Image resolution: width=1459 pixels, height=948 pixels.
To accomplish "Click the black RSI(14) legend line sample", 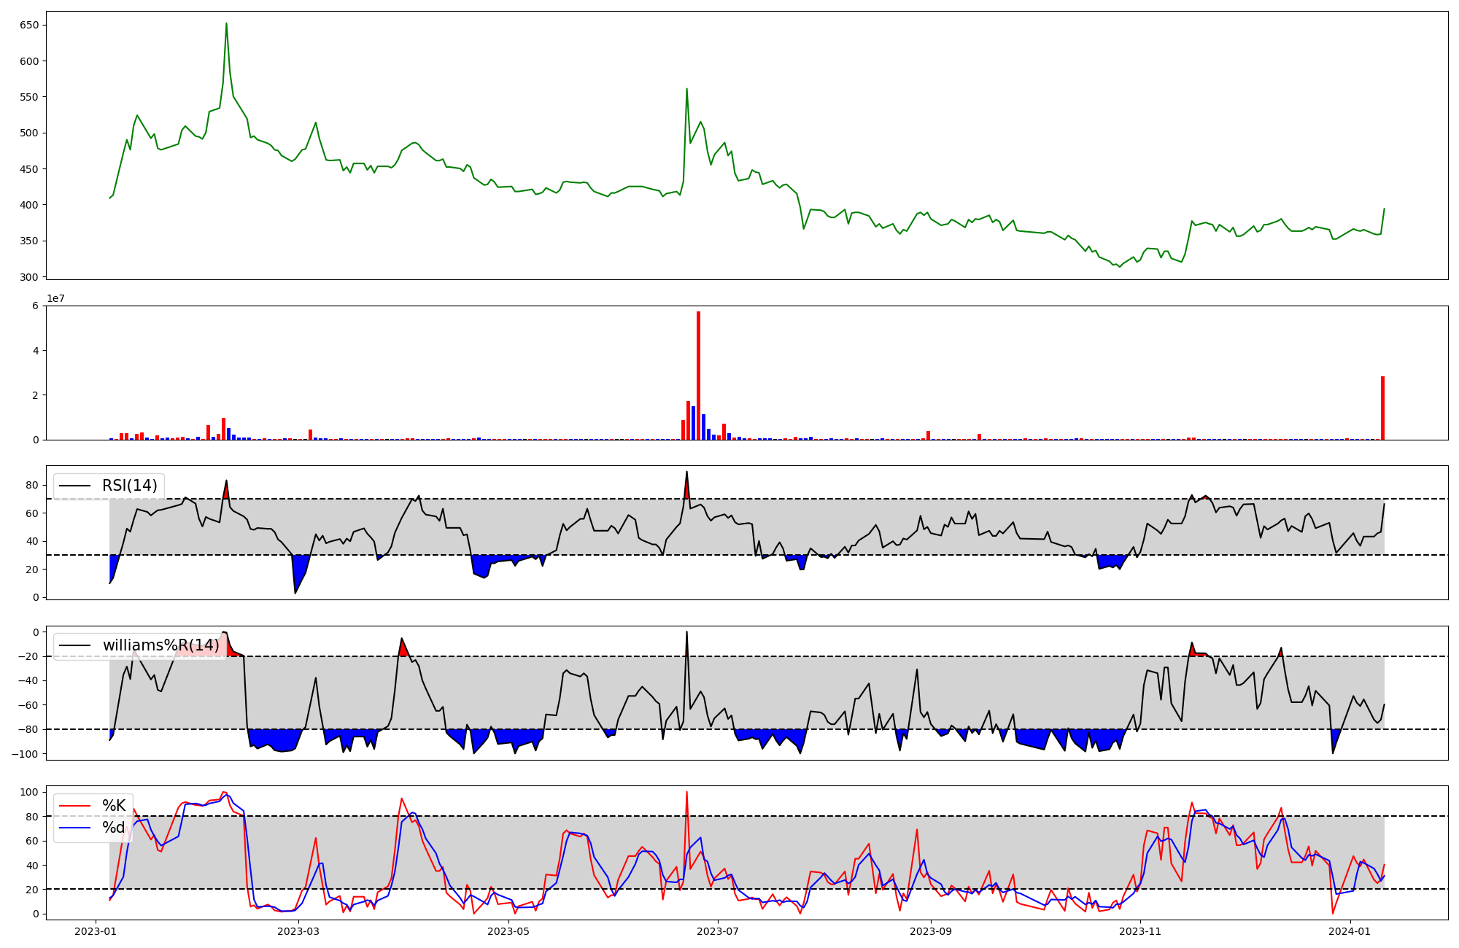I will pyautogui.click(x=74, y=486).
